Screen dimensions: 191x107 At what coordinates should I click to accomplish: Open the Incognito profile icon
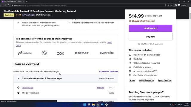click(182, 5)
